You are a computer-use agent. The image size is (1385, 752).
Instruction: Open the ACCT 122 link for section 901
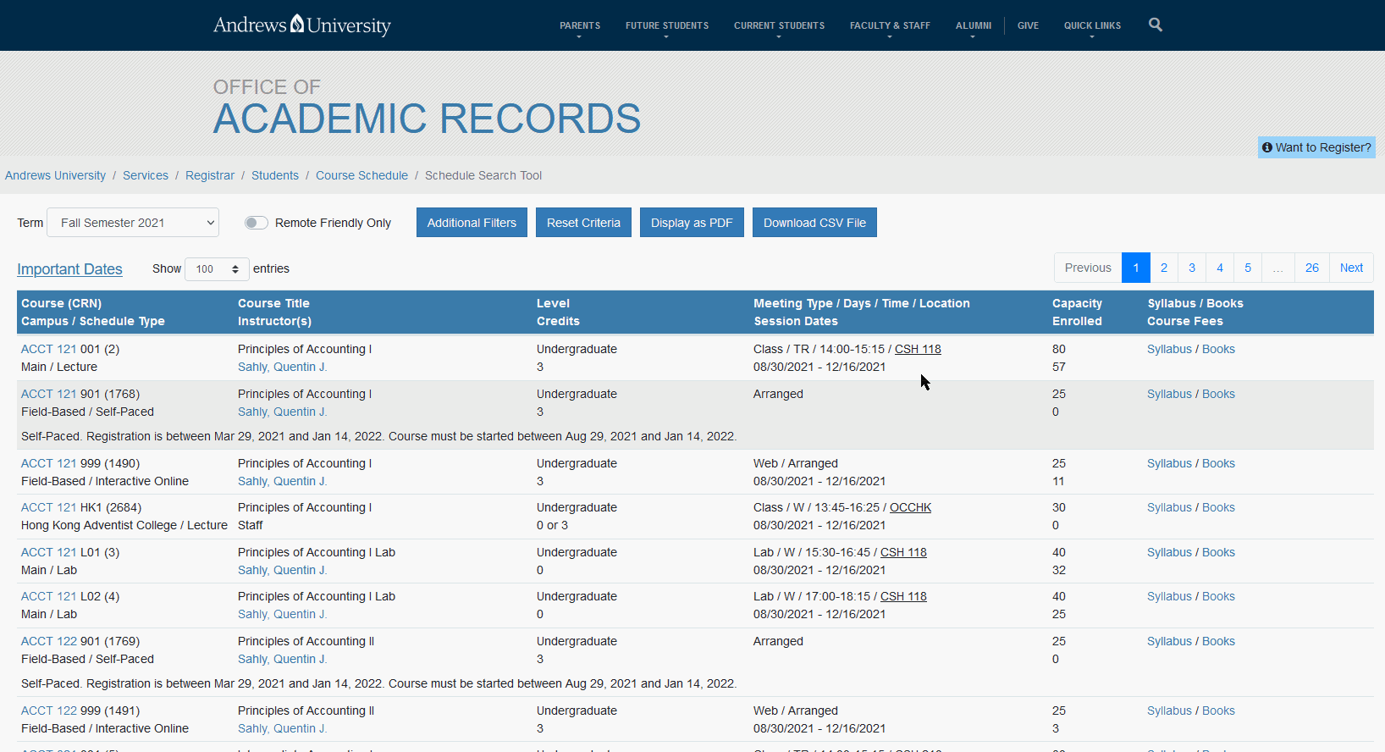click(48, 641)
